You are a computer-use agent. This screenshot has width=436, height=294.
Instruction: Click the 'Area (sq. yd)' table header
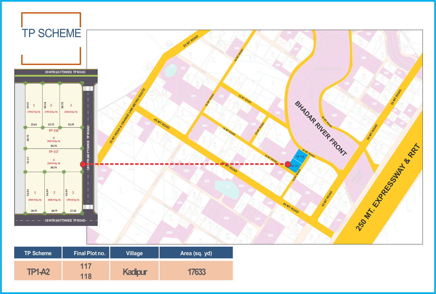click(x=196, y=253)
